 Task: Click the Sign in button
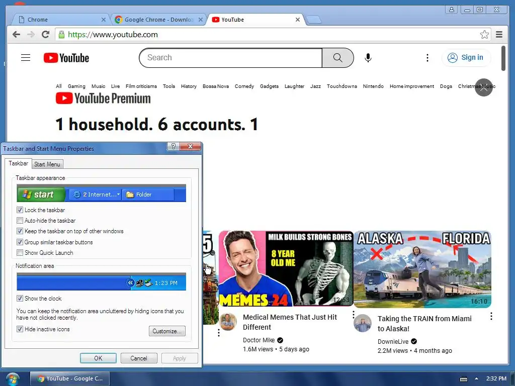(466, 58)
